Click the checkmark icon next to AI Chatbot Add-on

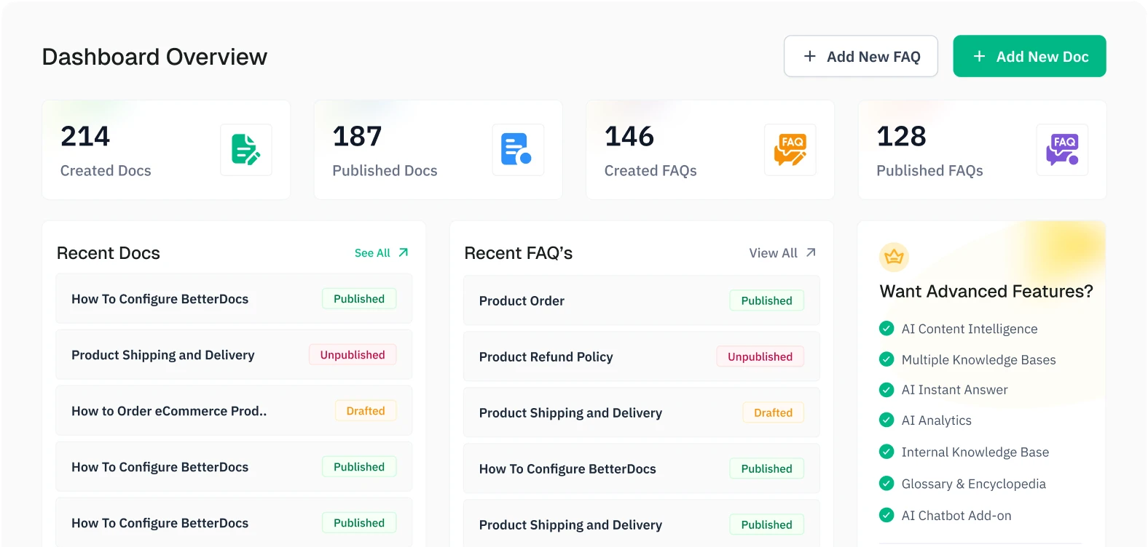click(x=886, y=515)
